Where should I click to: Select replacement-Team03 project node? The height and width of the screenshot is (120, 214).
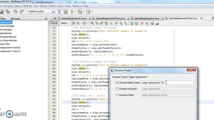coord(10,48)
